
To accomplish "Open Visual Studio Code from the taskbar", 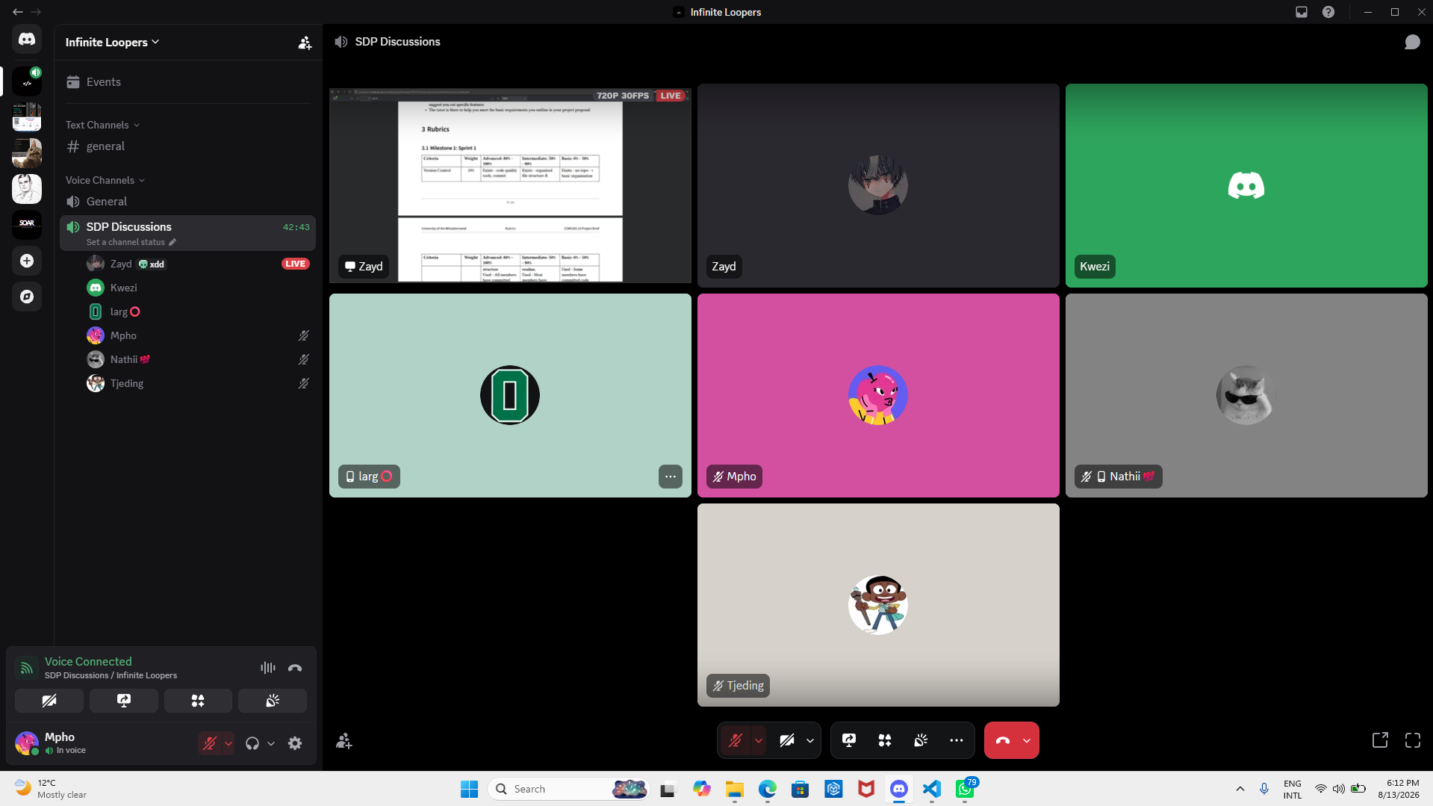I will (932, 789).
